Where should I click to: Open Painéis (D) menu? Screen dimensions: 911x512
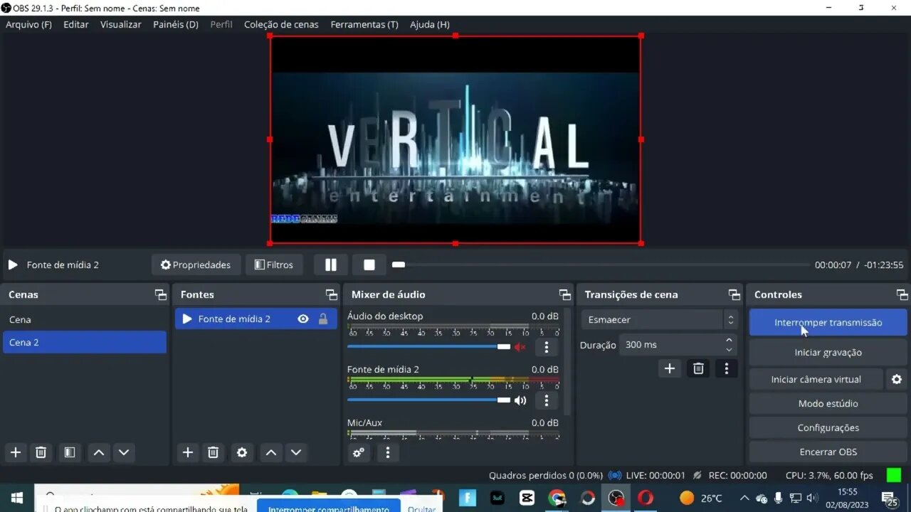click(x=176, y=24)
